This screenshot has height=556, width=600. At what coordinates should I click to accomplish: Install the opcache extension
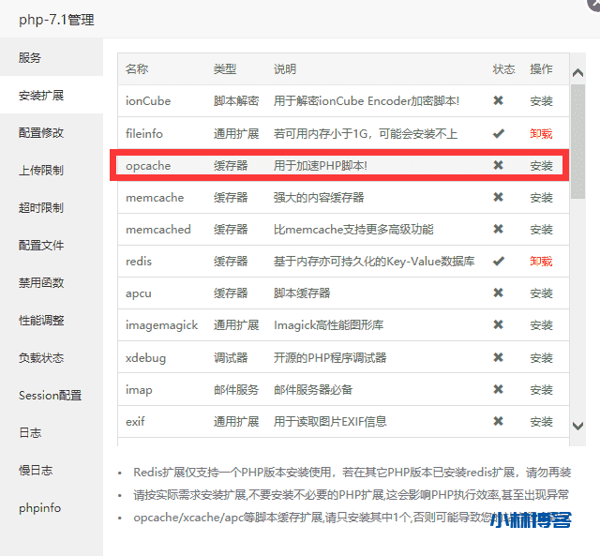541,166
